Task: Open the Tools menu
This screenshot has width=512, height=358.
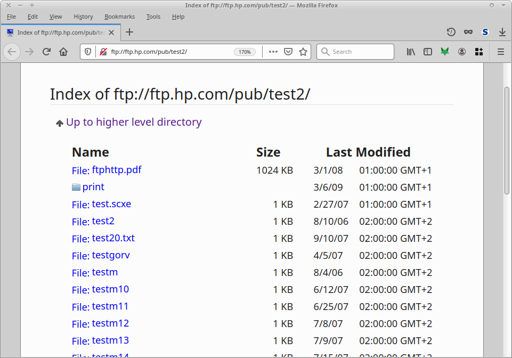Action: tap(153, 17)
